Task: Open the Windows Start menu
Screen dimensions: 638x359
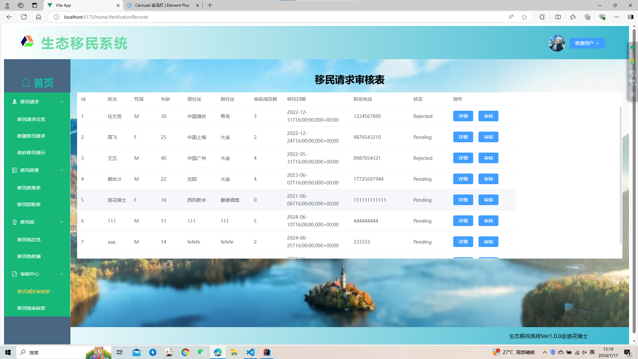Action: [8, 352]
